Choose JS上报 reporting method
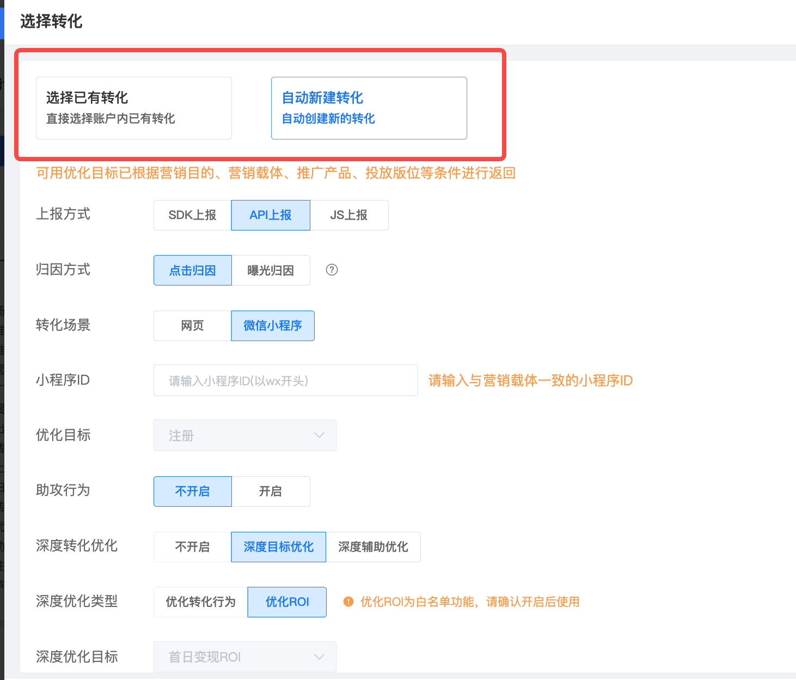The image size is (796, 680). coord(349,215)
